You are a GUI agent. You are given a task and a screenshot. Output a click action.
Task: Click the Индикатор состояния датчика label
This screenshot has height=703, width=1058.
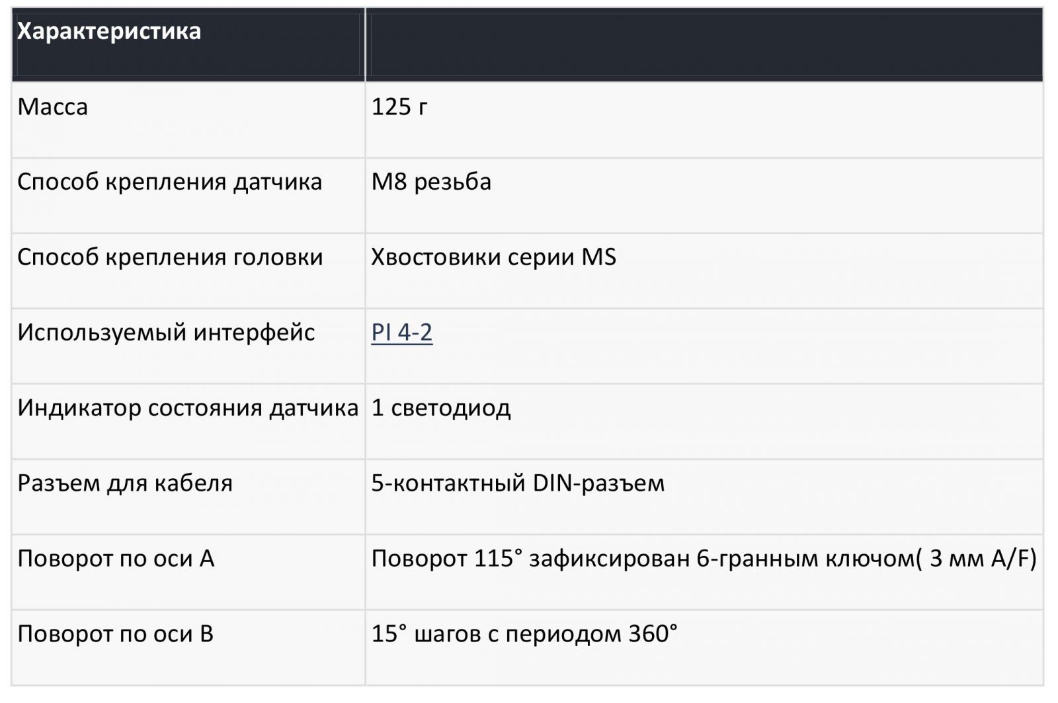click(188, 408)
